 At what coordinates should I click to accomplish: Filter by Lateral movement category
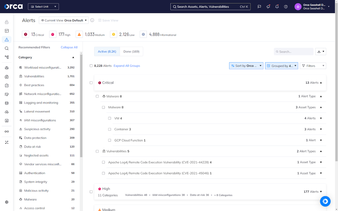pyautogui.click(x=47, y=111)
